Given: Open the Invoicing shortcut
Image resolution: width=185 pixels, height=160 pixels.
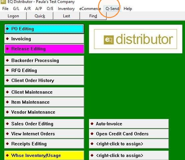Looking at the screenshot, I should pyautogui.click(x=44, y=39).
